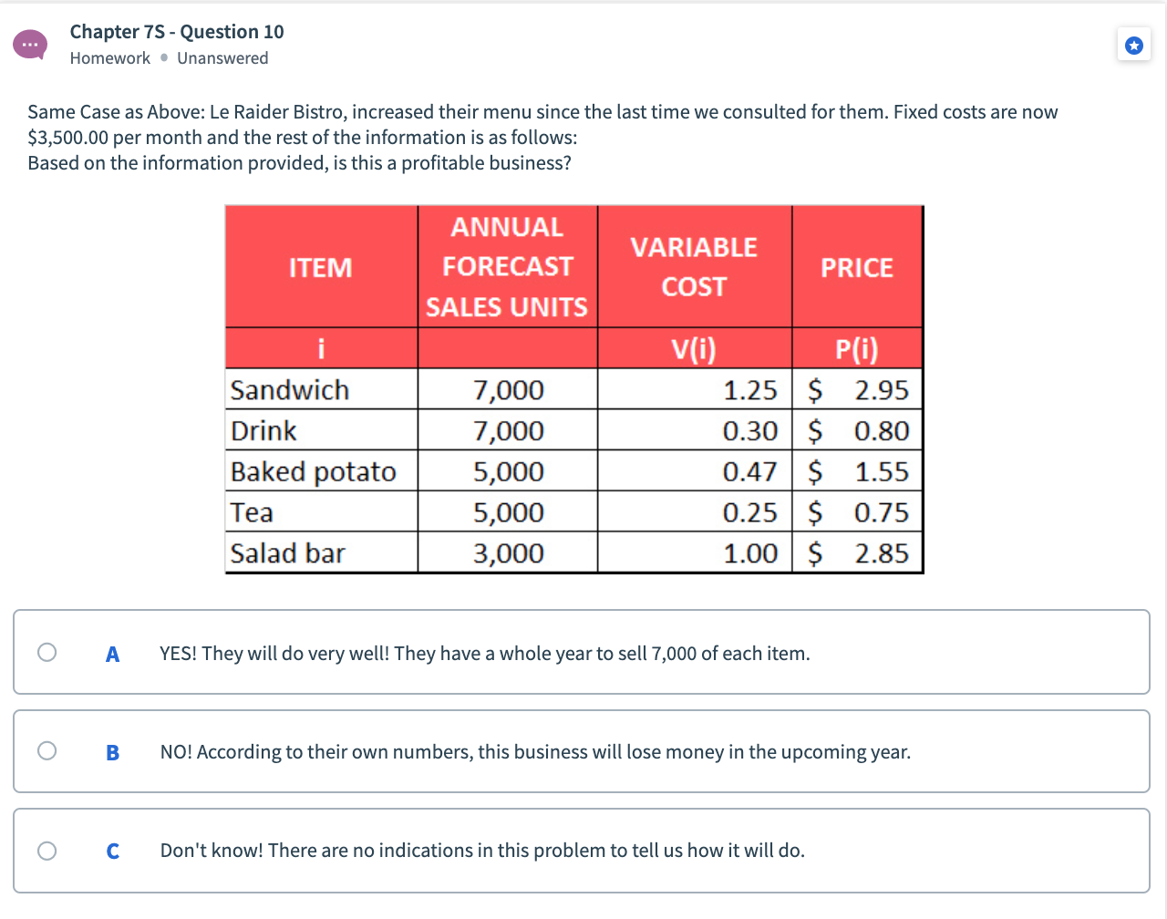This screenshot has width=1167, height=919.
Task: Click the purple chat bubble icon
Action: 30,45
